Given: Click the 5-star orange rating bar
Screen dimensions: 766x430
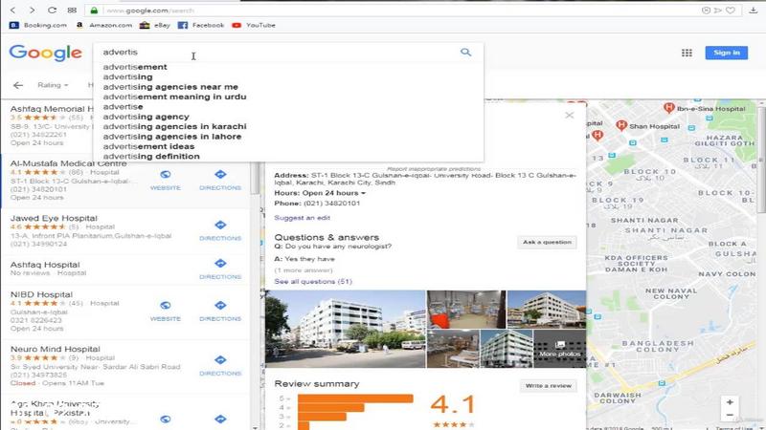Looking at the screenshot, I should tap(355, 398).
